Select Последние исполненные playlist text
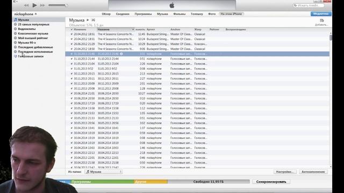This screenshot has height=193, width=344. pyautogui.click(x=35, y=51)
